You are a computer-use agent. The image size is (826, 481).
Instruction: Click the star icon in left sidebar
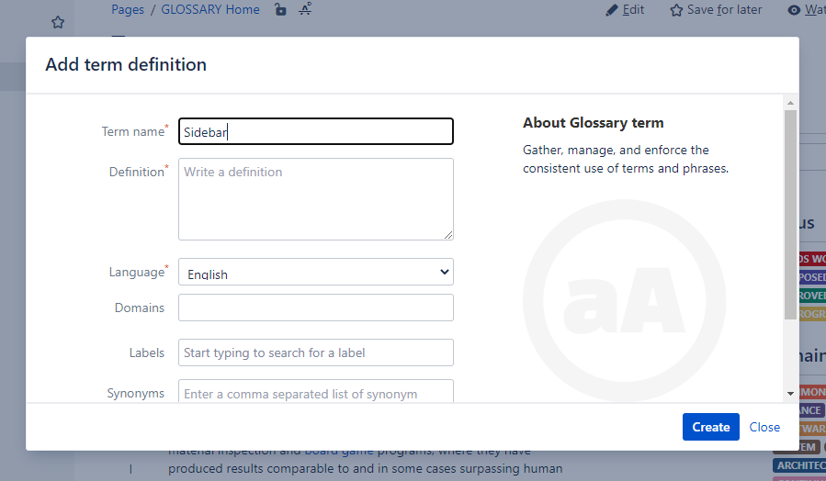coord(58,22)
